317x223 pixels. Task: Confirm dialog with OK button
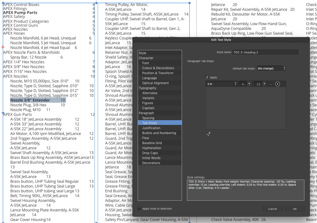295,209
